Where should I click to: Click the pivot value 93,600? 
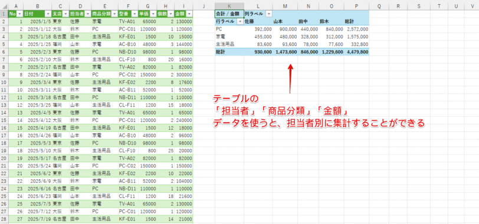pos(285,44)
